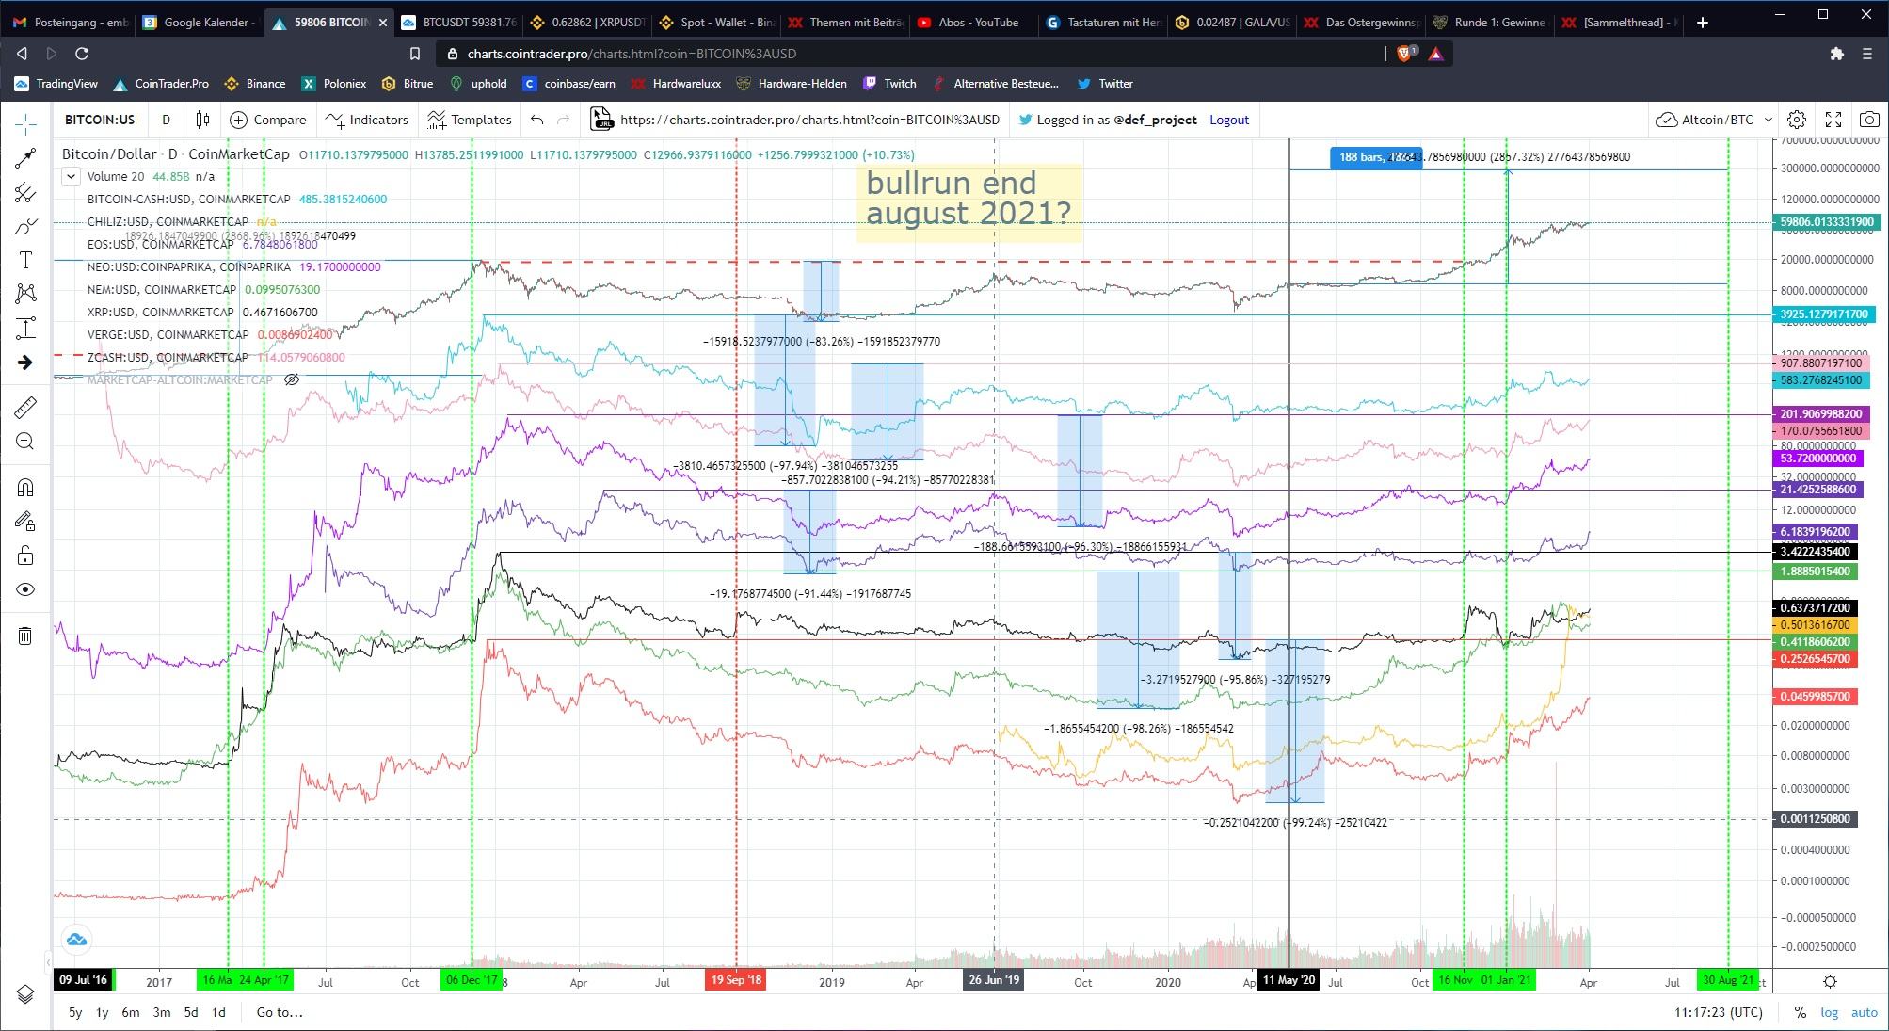
Task: Click the Go to... date button
Action: pos(279,1012)
